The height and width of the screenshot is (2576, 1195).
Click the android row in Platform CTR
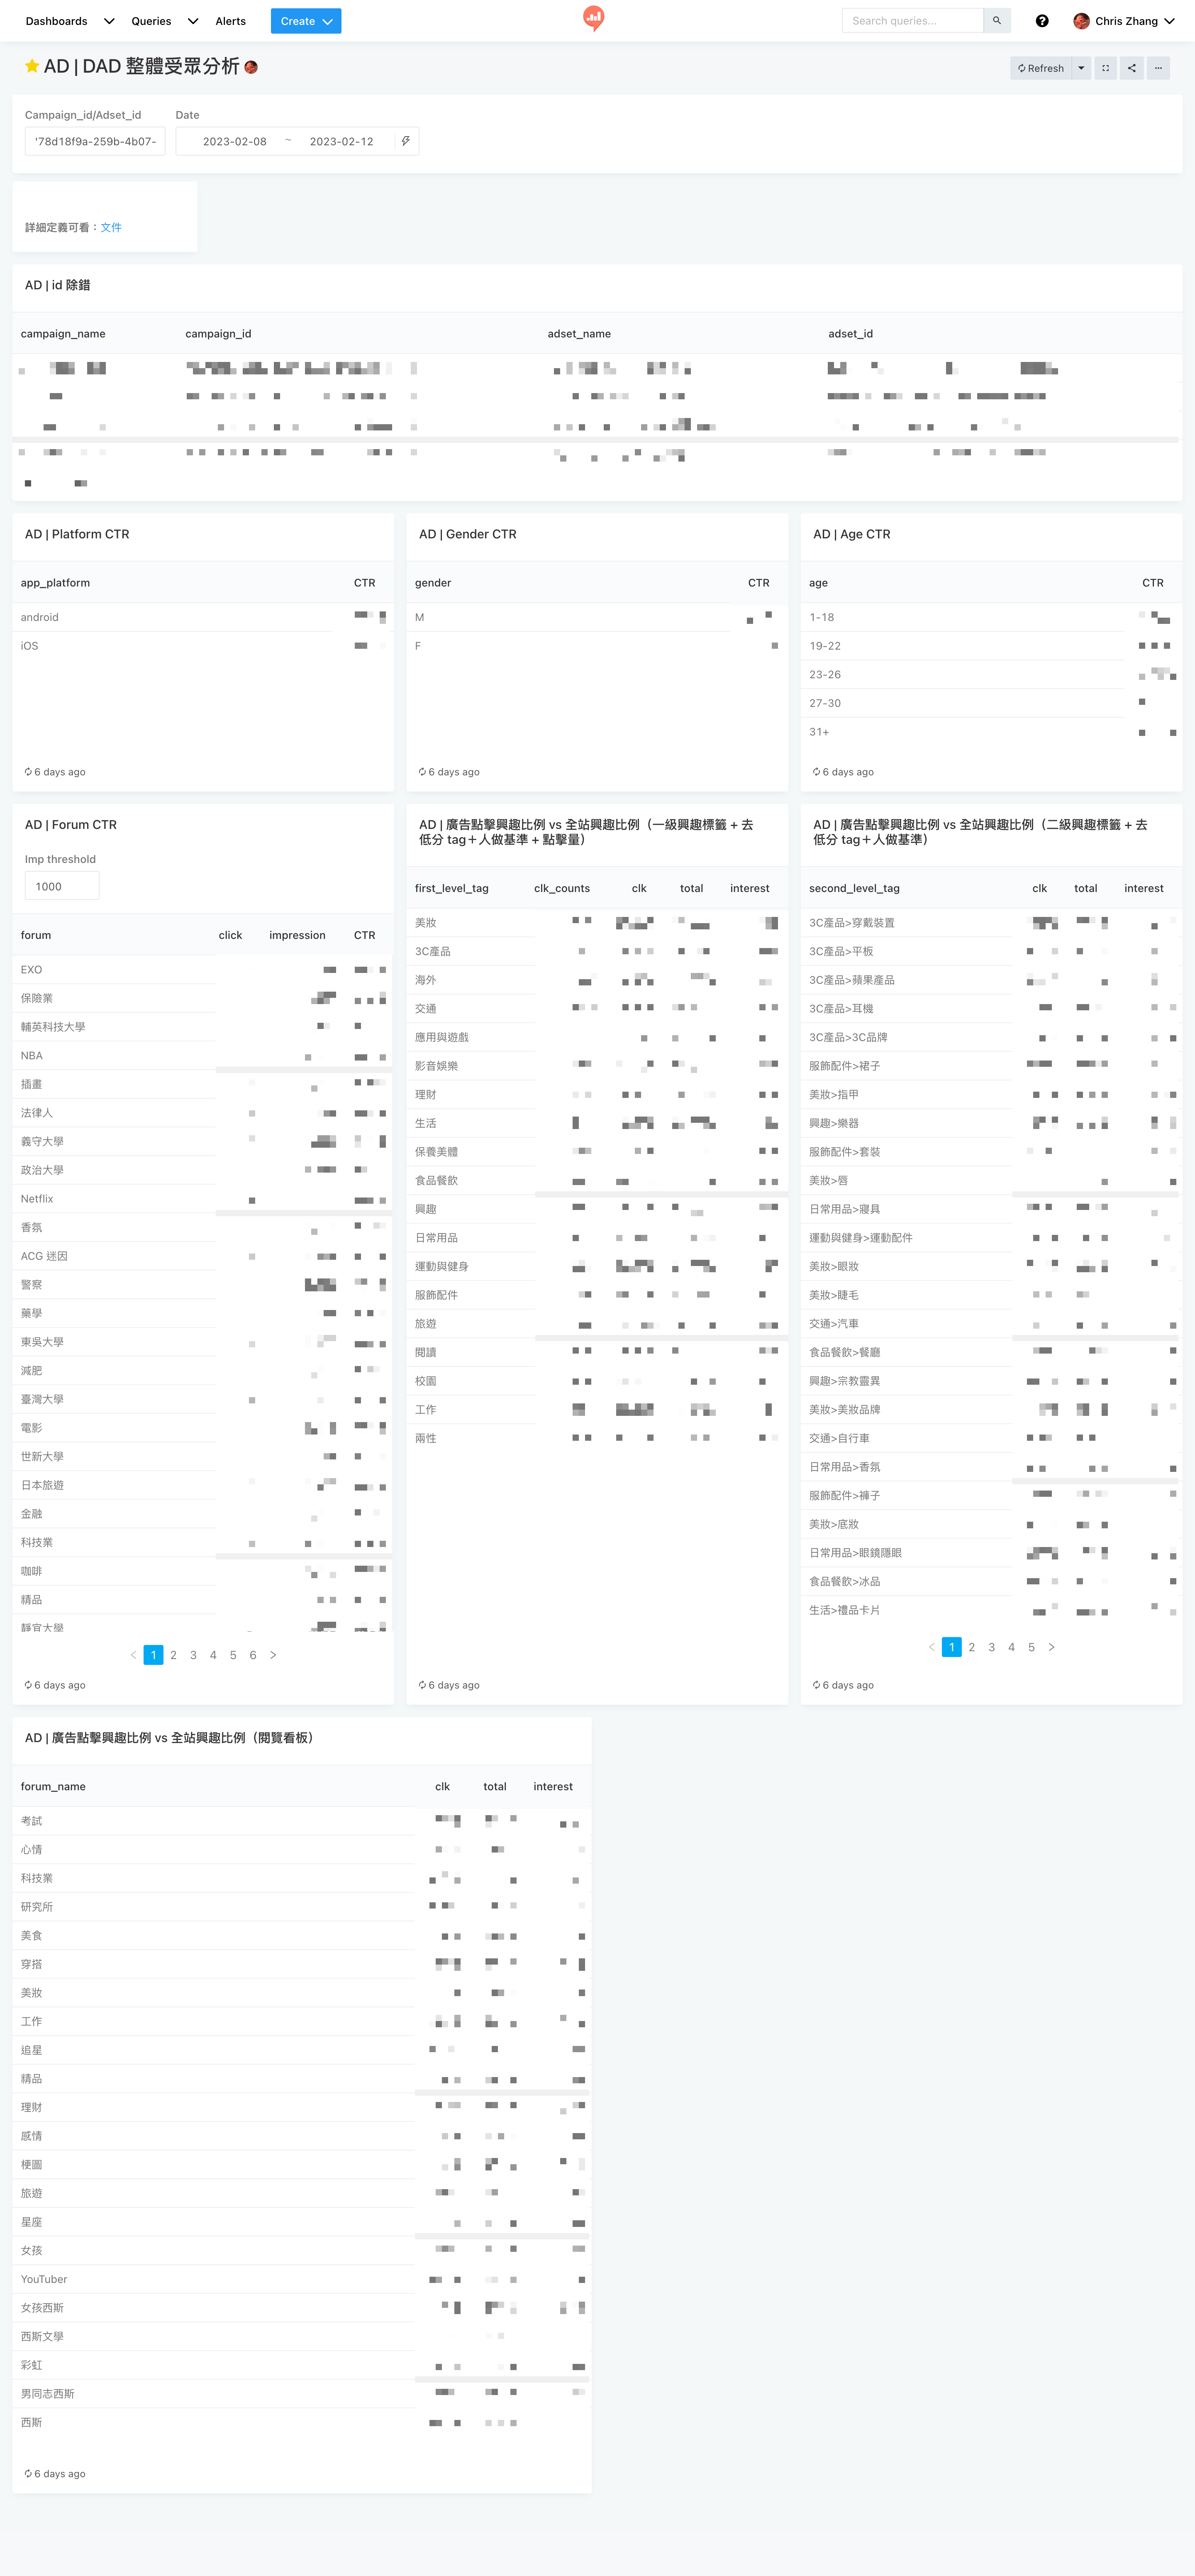203,617
